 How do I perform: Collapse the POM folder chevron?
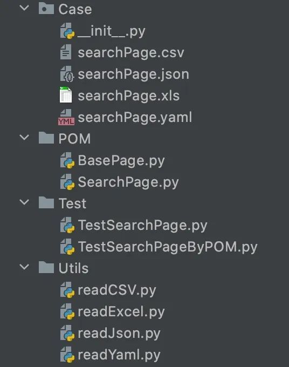[24, 137]
